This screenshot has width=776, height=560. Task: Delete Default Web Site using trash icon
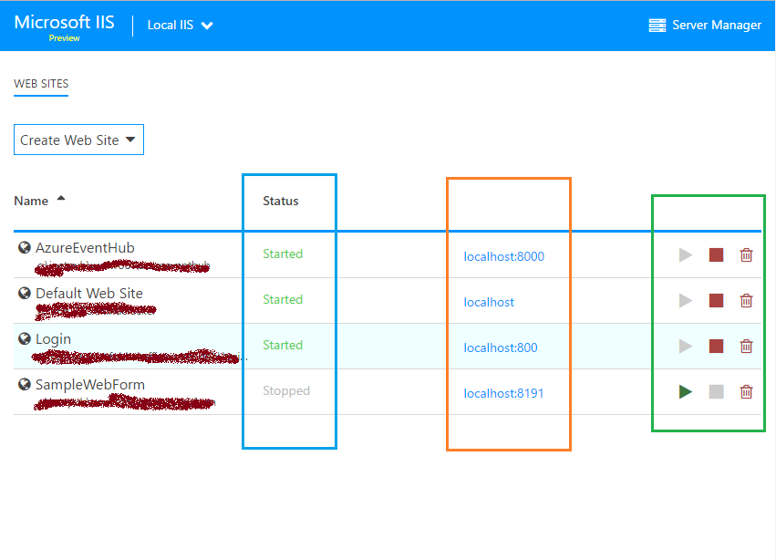[x=746, y=301]
